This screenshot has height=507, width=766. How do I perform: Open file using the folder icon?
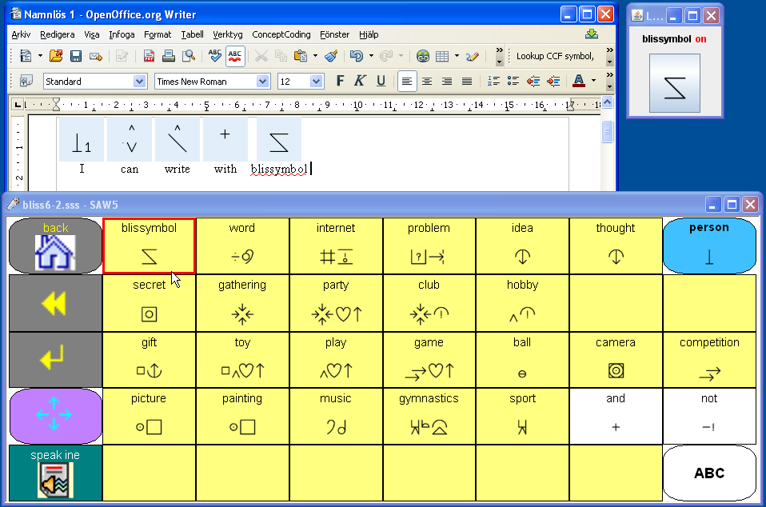56,56
